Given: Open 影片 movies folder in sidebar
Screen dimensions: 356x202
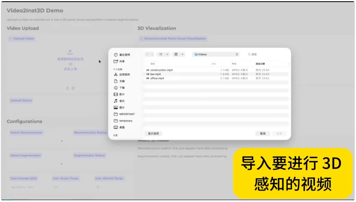Looking at the screenshot, I should (119, 94).
